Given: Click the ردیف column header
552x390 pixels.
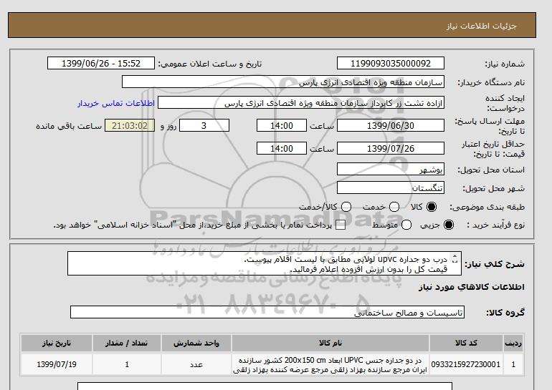Looking at the screenshot, I should (513, 343).
